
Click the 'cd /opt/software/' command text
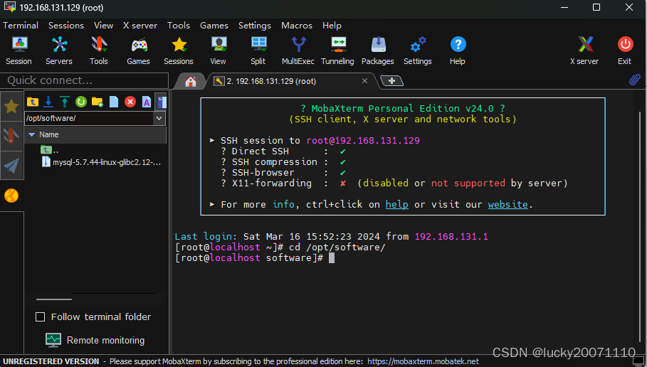point(337,248)
